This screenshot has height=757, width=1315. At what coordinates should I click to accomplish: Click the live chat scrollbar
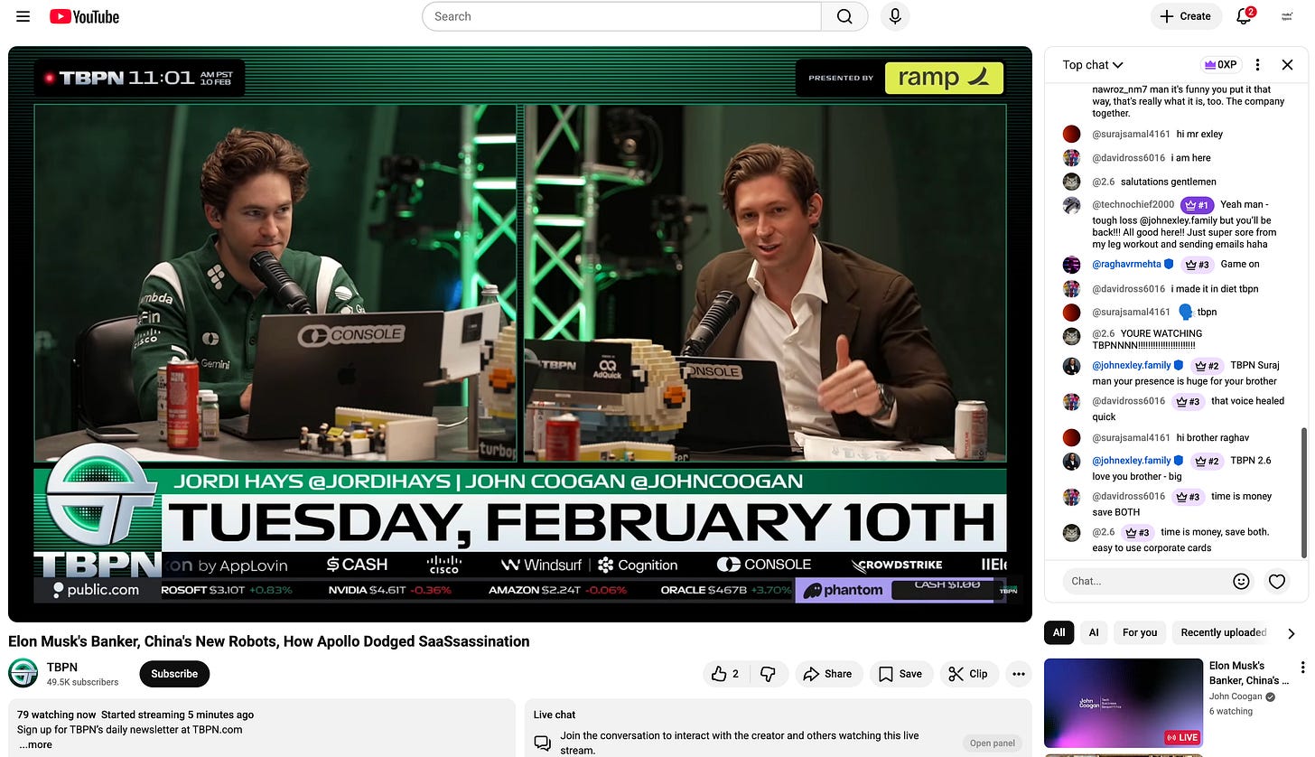pos(1304,492)
